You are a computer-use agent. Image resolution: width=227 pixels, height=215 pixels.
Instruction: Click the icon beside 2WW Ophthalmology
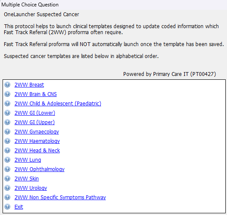(x=7, y=169)
